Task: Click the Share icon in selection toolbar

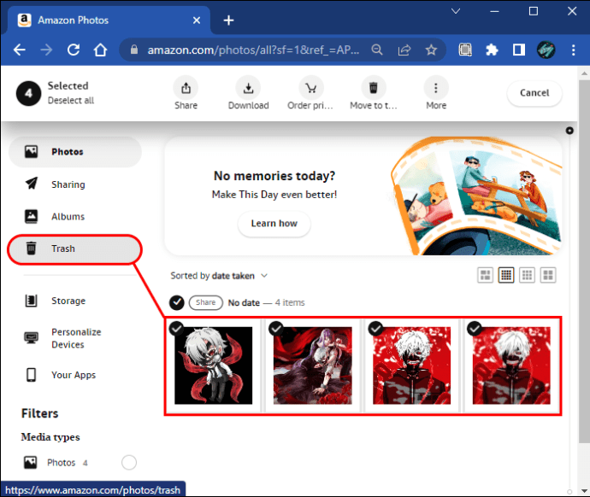Action: click(186, 88)
